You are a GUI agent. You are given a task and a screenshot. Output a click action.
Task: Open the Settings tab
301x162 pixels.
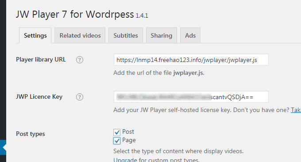[x=35, y=35]
